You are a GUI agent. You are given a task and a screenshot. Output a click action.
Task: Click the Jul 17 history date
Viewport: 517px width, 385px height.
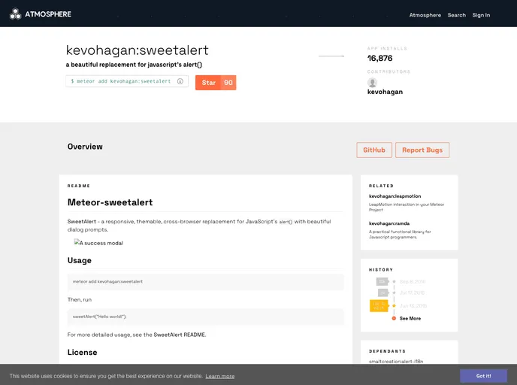(x=412, y=293)
